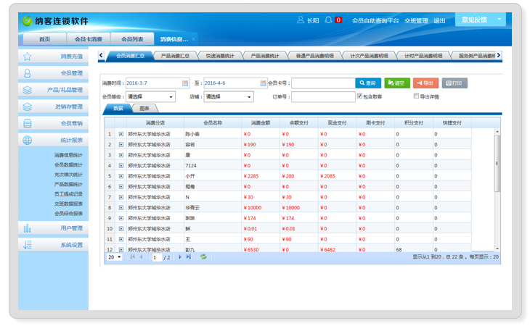The width and height of the screenshot is (530, 326).
Task: Click the orange 导出 export button
Action: click(x=425, y=83)
